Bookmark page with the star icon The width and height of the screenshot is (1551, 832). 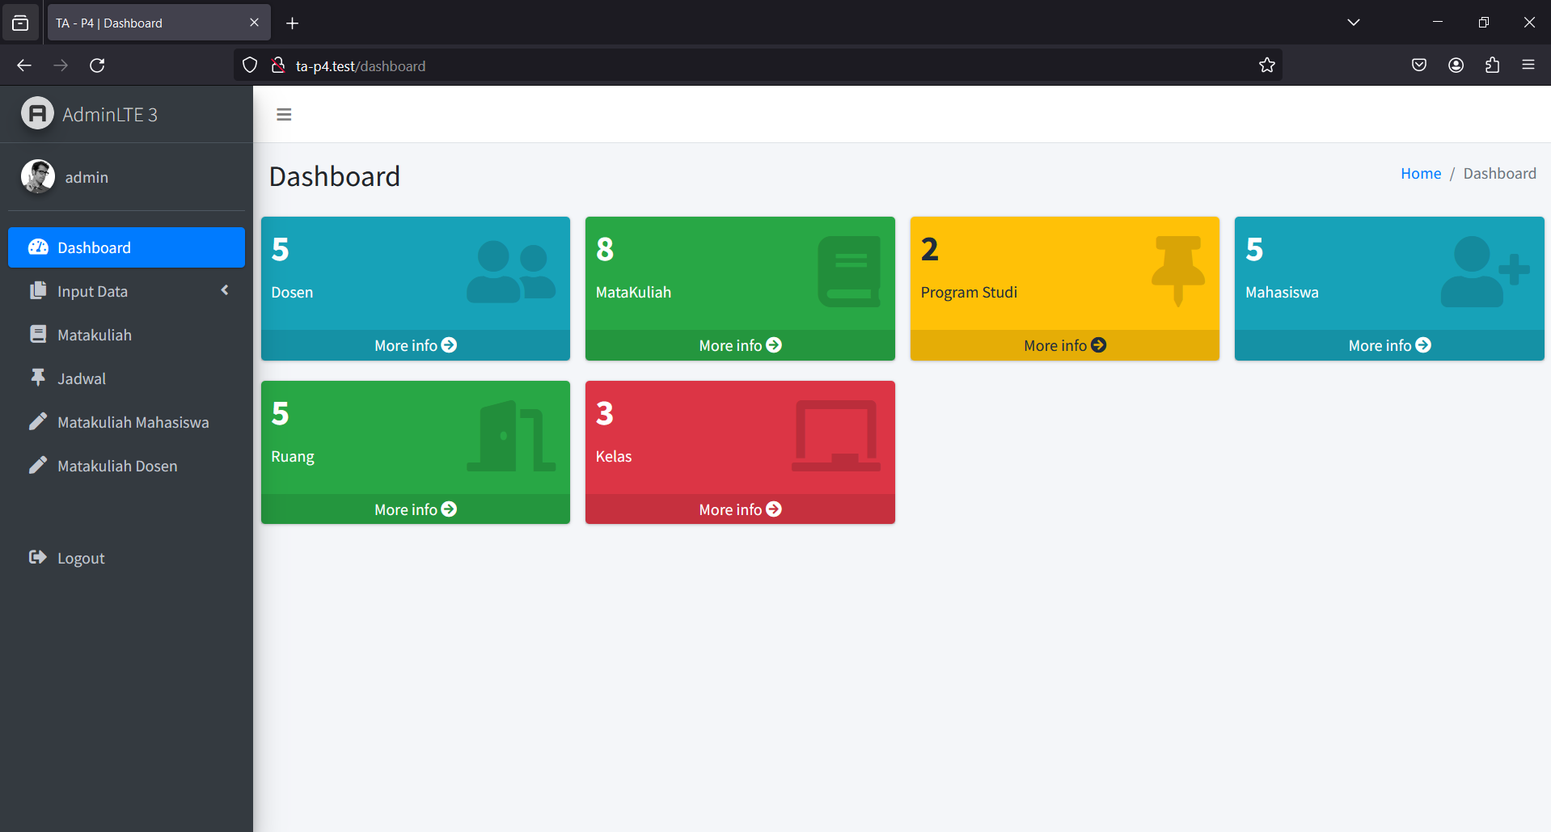click(x=1266, y=65)
